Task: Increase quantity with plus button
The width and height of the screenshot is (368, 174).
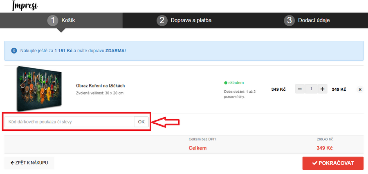Action: pos(323,89)
